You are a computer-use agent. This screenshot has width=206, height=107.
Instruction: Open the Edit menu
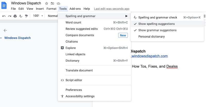21,9
